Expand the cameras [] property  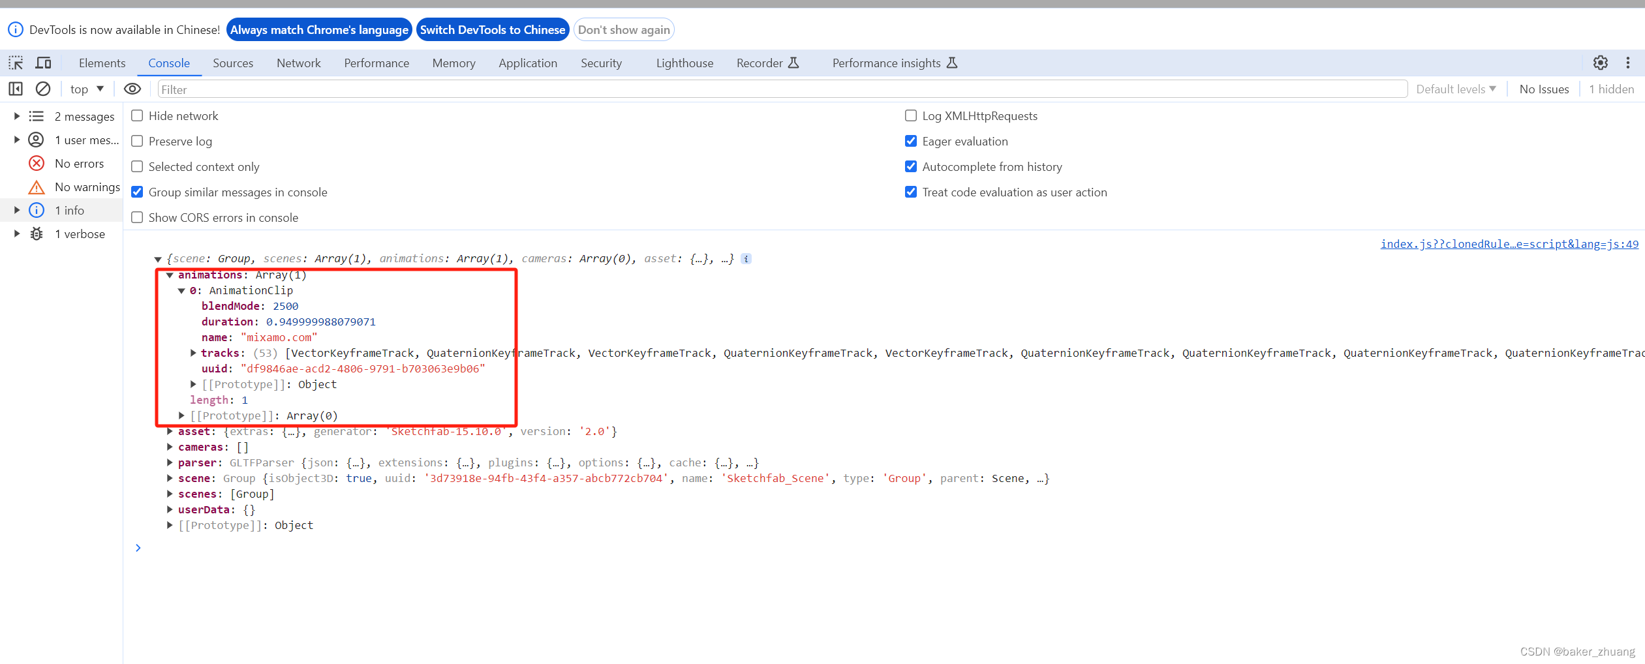[170, 447]
